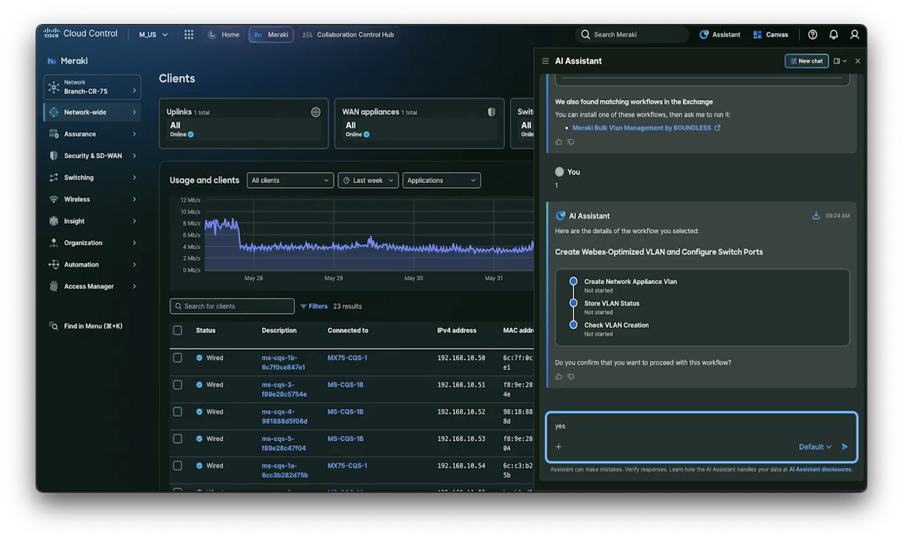Check the box for ms-cqs-5-f89e28c47f04
Viewport: 903px width, 540px height.
click(178, 439)
